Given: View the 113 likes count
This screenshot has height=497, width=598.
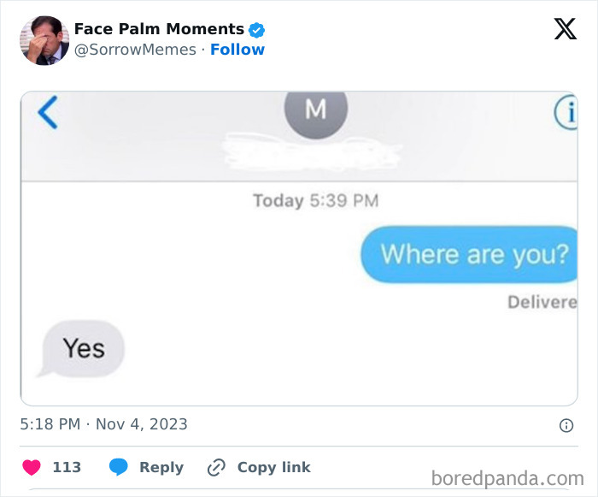Looking at the screenshot, I should coord(67,467).
